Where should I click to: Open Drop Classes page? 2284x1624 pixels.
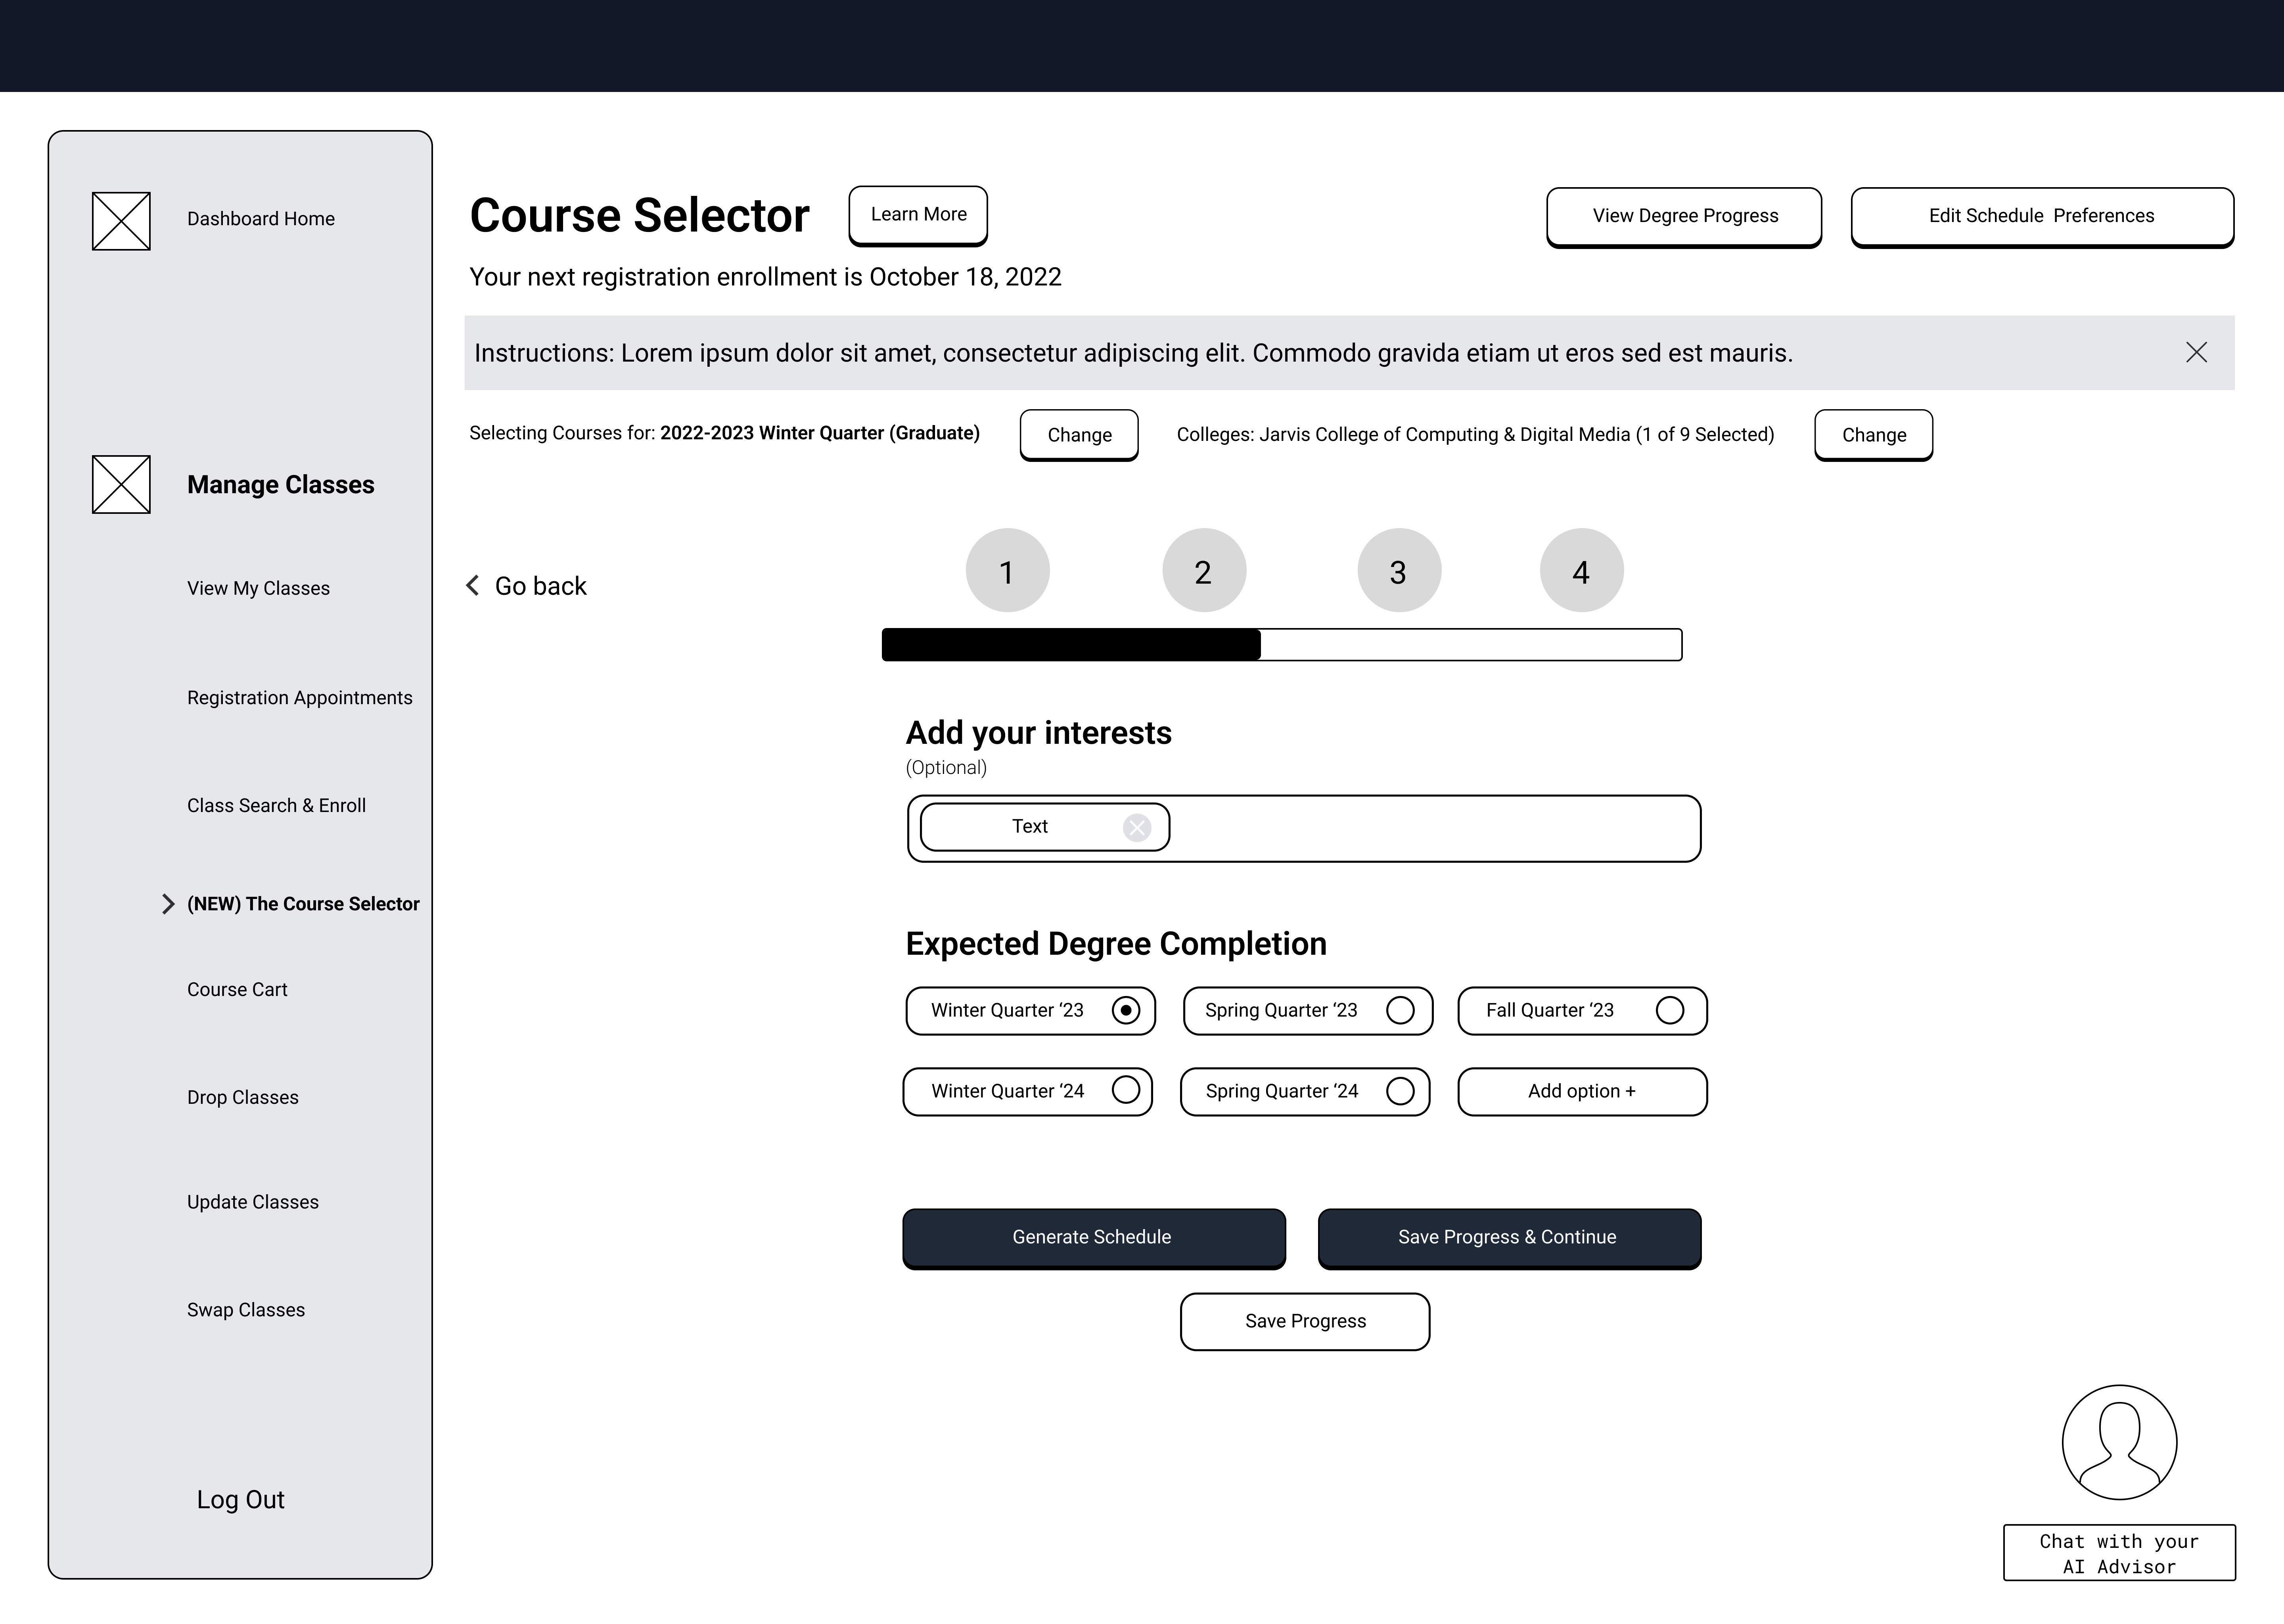243,1098
